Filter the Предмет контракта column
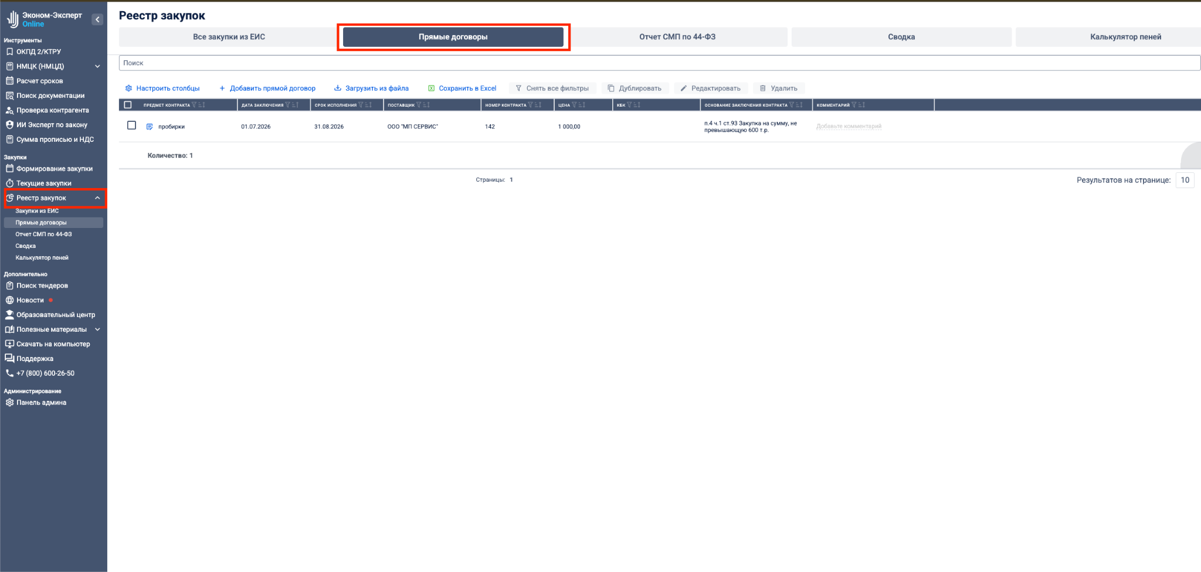This screenshot has width=1201, height=572. (194, 105)
